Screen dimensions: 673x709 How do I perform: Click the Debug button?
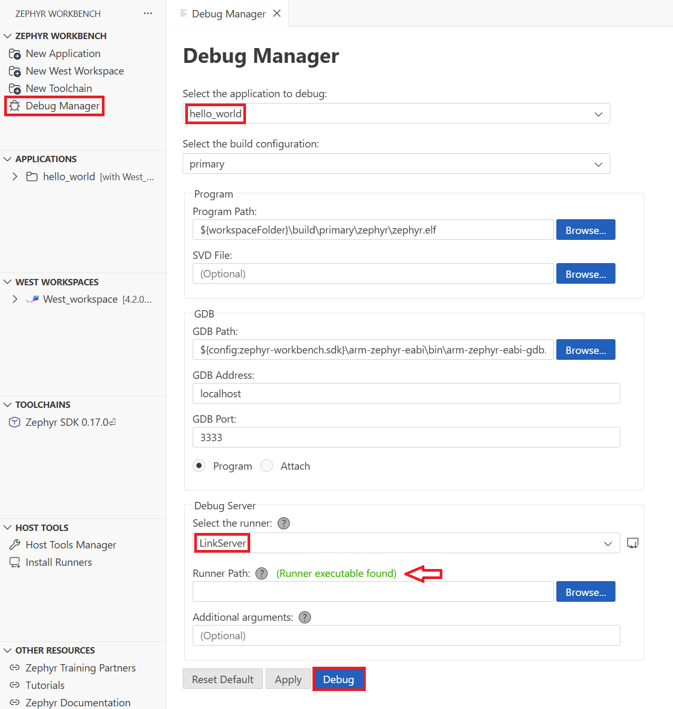point(339,679)
